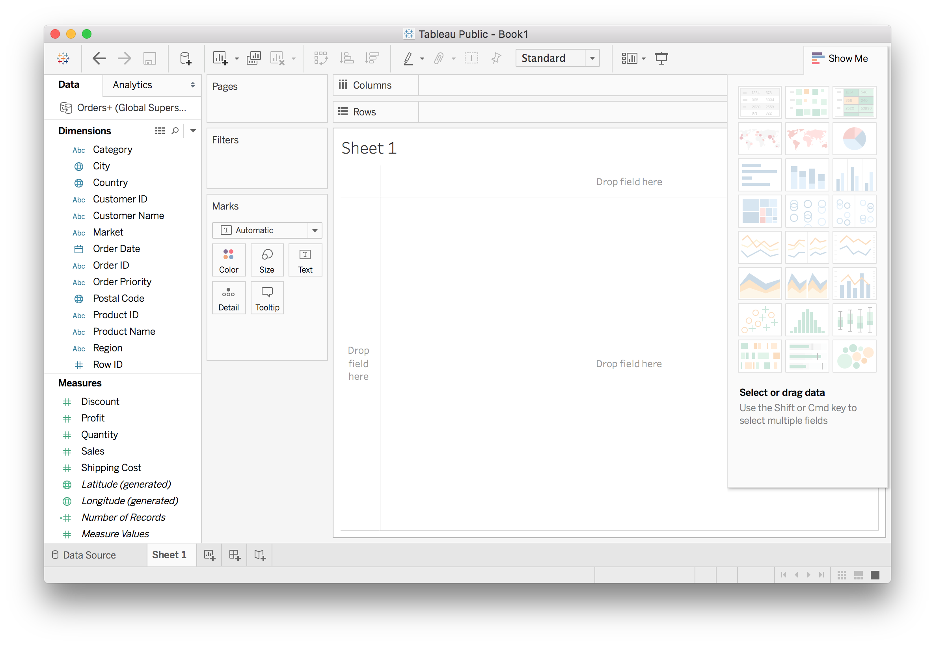Click the New Data Source icon

[185, 58]
